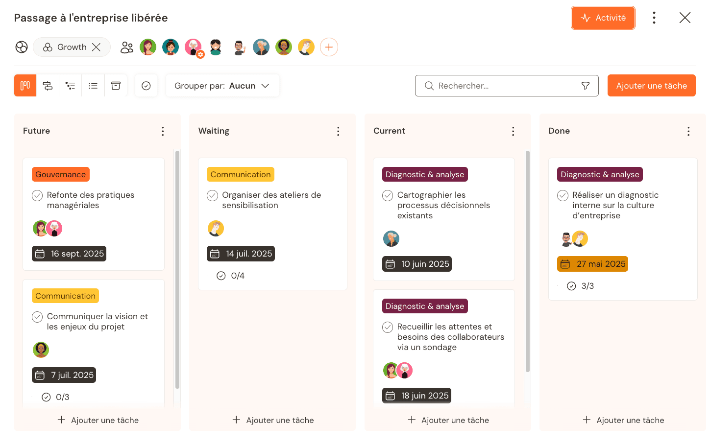Screen dimensions: 710x446
Task: Mark 'Cartographier les processus décisionnels existants' done
Action: 387,195
